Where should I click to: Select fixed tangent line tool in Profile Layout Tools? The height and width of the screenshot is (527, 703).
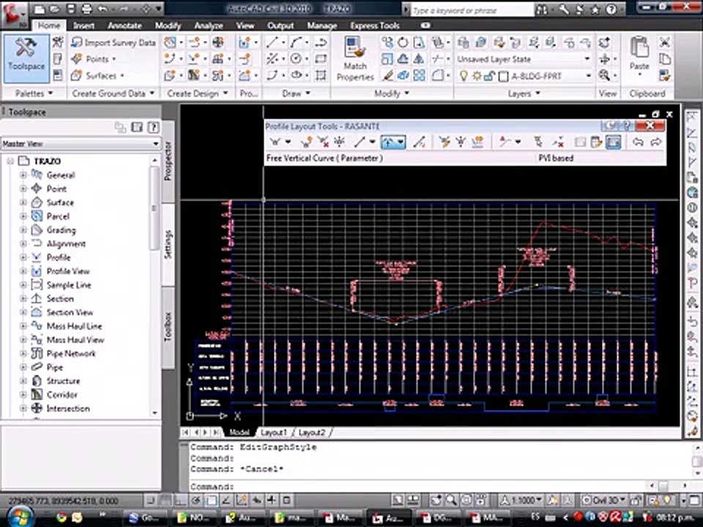[360, 143]
